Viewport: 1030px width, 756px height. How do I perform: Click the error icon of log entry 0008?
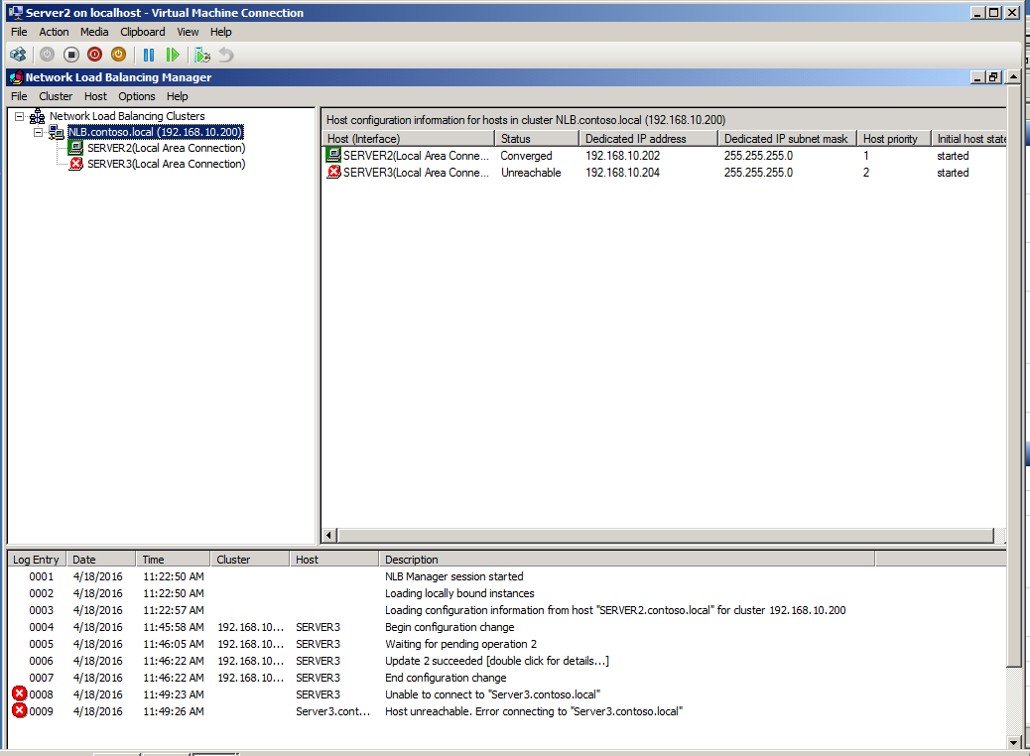click(20, 693)
